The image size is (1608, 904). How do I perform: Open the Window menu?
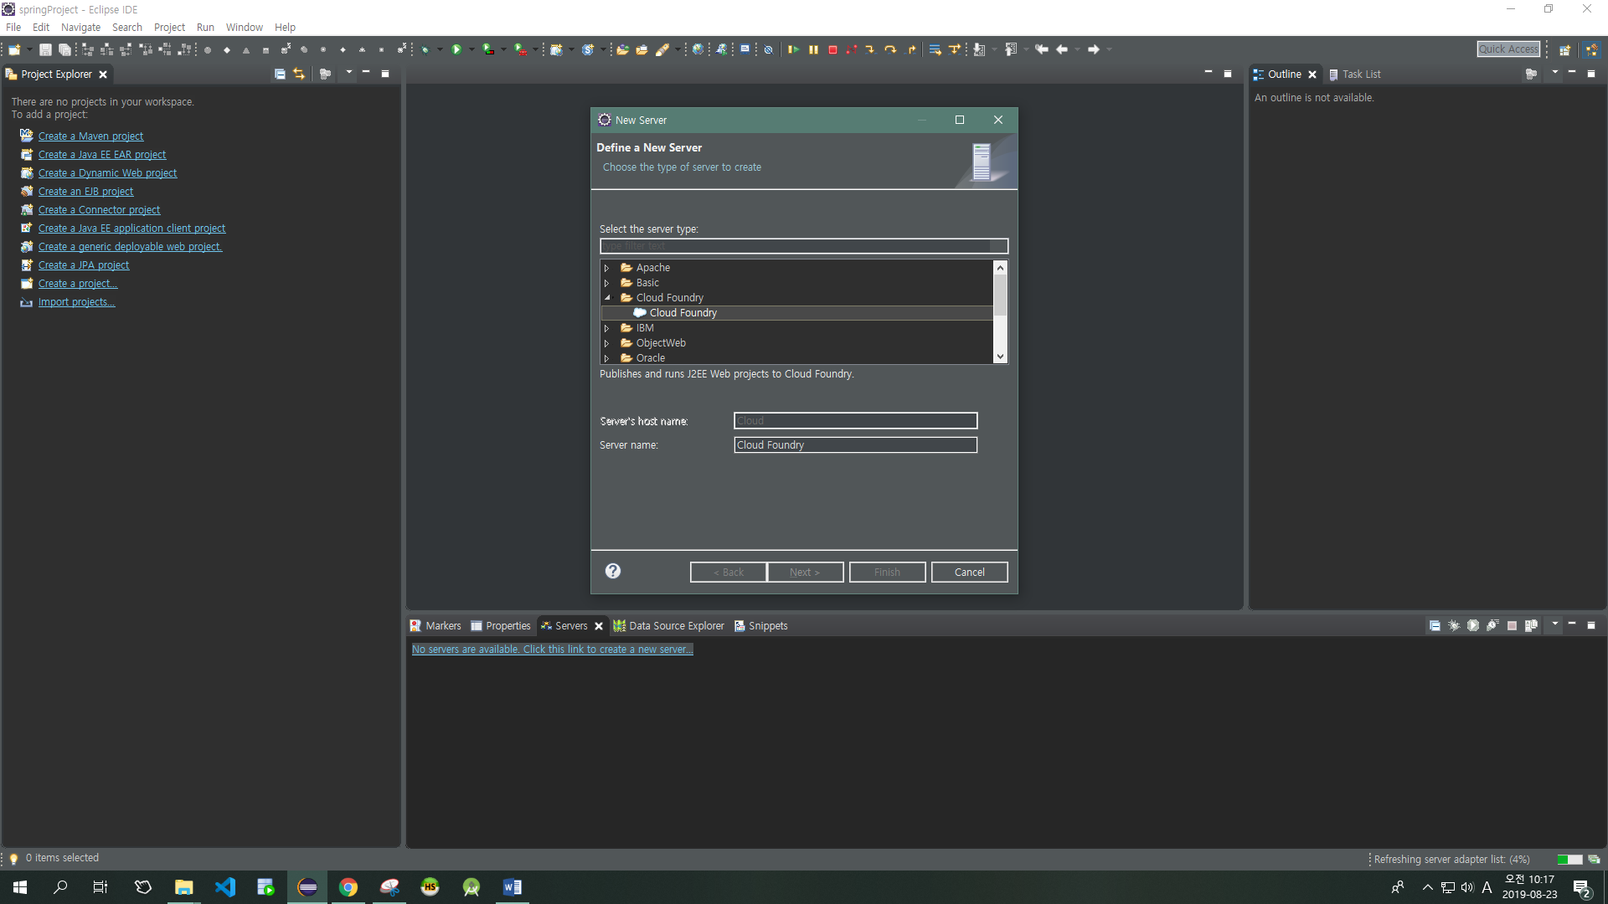click(x=244, y=28)
